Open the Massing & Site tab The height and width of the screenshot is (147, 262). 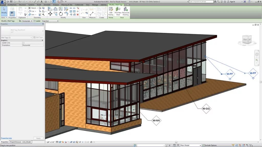[67, 5]
